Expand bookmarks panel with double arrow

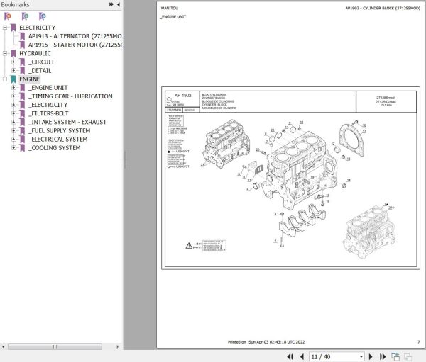(111, 4)
